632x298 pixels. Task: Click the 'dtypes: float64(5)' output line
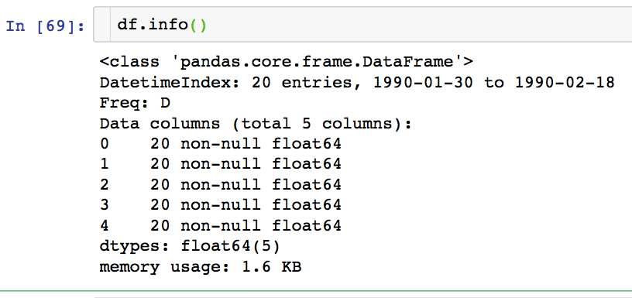click(x=190, y=246)
